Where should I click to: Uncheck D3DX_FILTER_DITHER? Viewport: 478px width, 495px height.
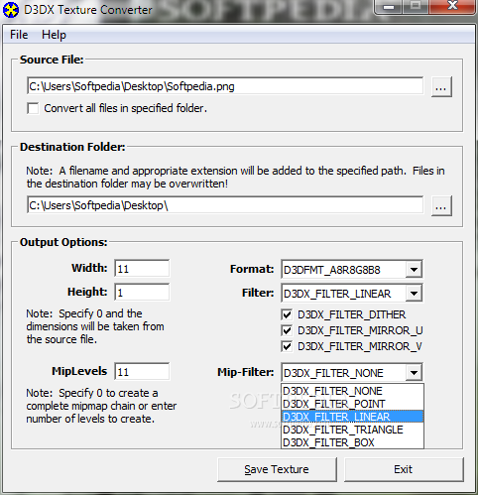pos(287,314)
